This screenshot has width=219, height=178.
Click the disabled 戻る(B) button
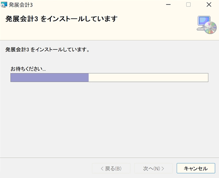[x=111, y=168]
